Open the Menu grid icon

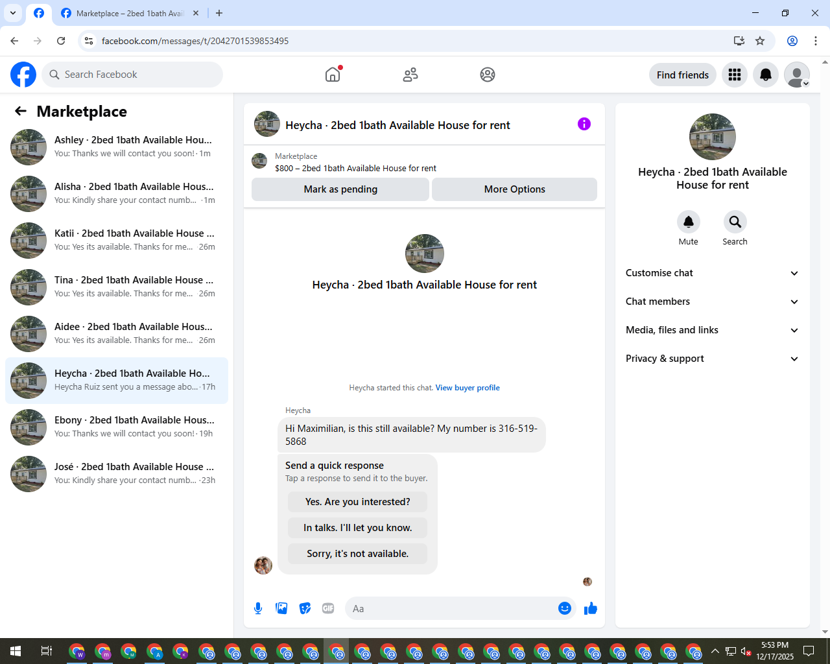735,75
